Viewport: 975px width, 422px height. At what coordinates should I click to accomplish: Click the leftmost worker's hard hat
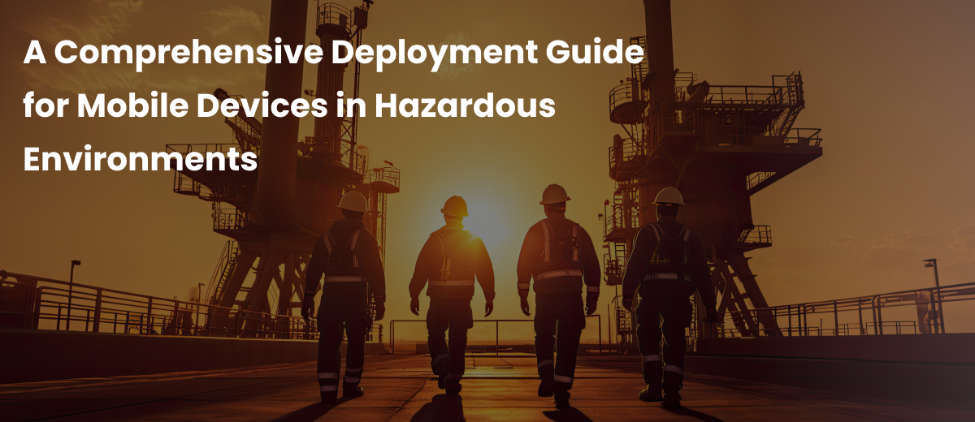point(353,200)
